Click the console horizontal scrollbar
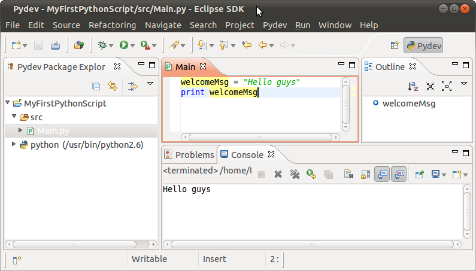Screen dimensions: 476x271 pyautogui.click(x=312, y=244)
